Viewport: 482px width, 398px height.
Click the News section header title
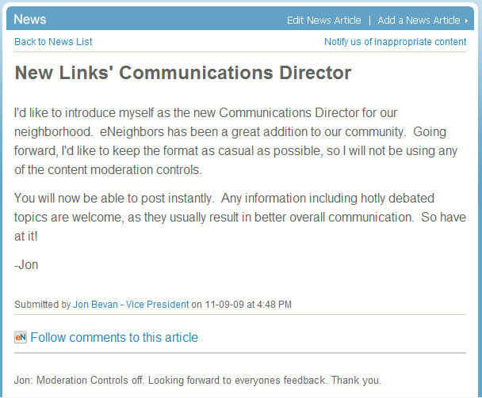coord(30,20)
